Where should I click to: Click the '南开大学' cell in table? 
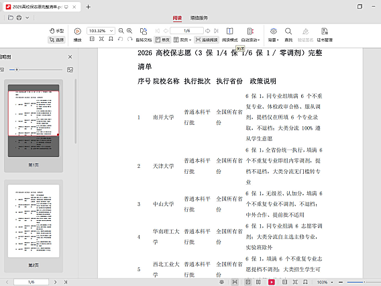[x=163, y=117]
